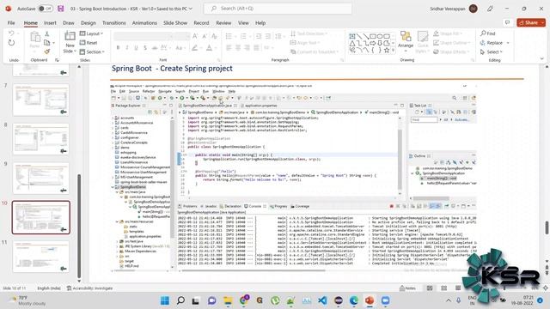Toggle Underline formatting
The image size is (550, 309).
(x=136, y=48)
